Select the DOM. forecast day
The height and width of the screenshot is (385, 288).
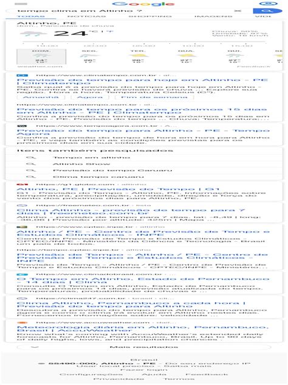(x=41, y=57)
